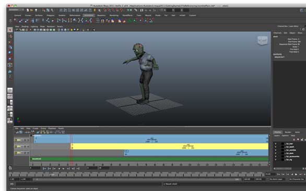Click the quick layout icon below the Sequencer tracks
The width and height of the screenshot is (306, 191).
[x=10, y=168]
